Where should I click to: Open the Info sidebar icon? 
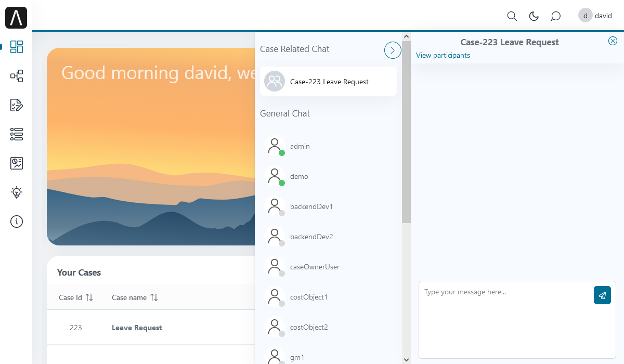[x=17, y=222]
